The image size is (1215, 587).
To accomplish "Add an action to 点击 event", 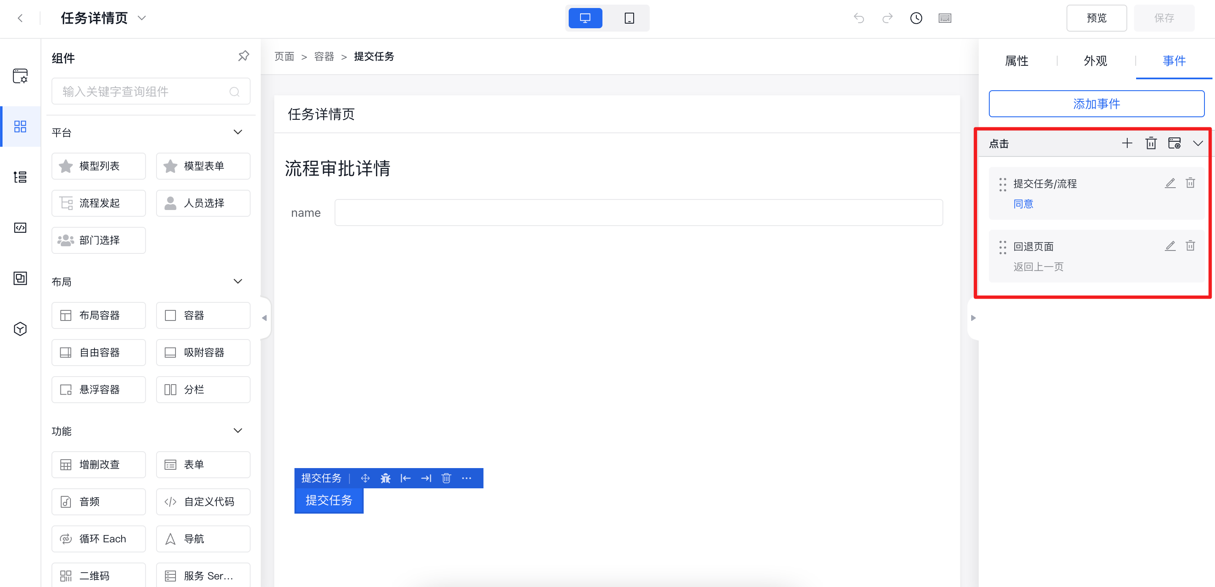I will pos(1127,143).
